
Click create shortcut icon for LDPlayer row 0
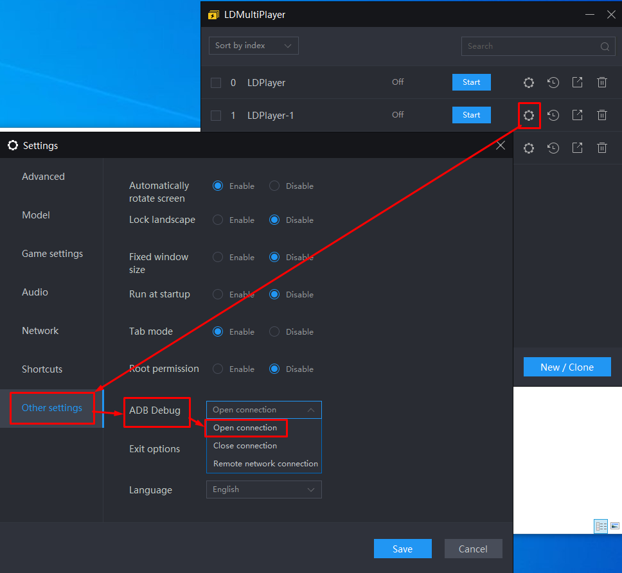click(x=578, y=82)
